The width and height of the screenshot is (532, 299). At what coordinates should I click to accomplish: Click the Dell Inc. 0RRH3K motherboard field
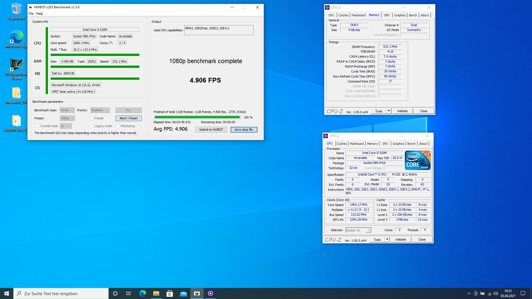tap(63, 73)
